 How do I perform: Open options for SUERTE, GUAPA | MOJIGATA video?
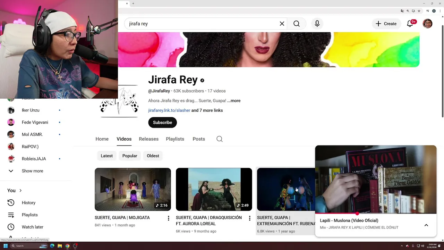pyautogui.click(x=169, y=218)
